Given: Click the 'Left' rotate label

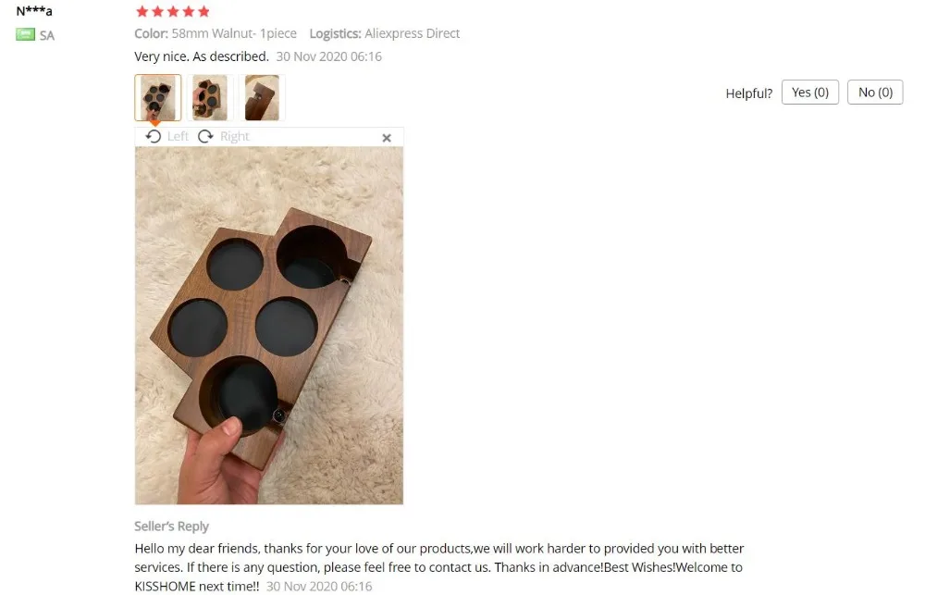Looking at the screenshot, I should [x=178, y=136].
